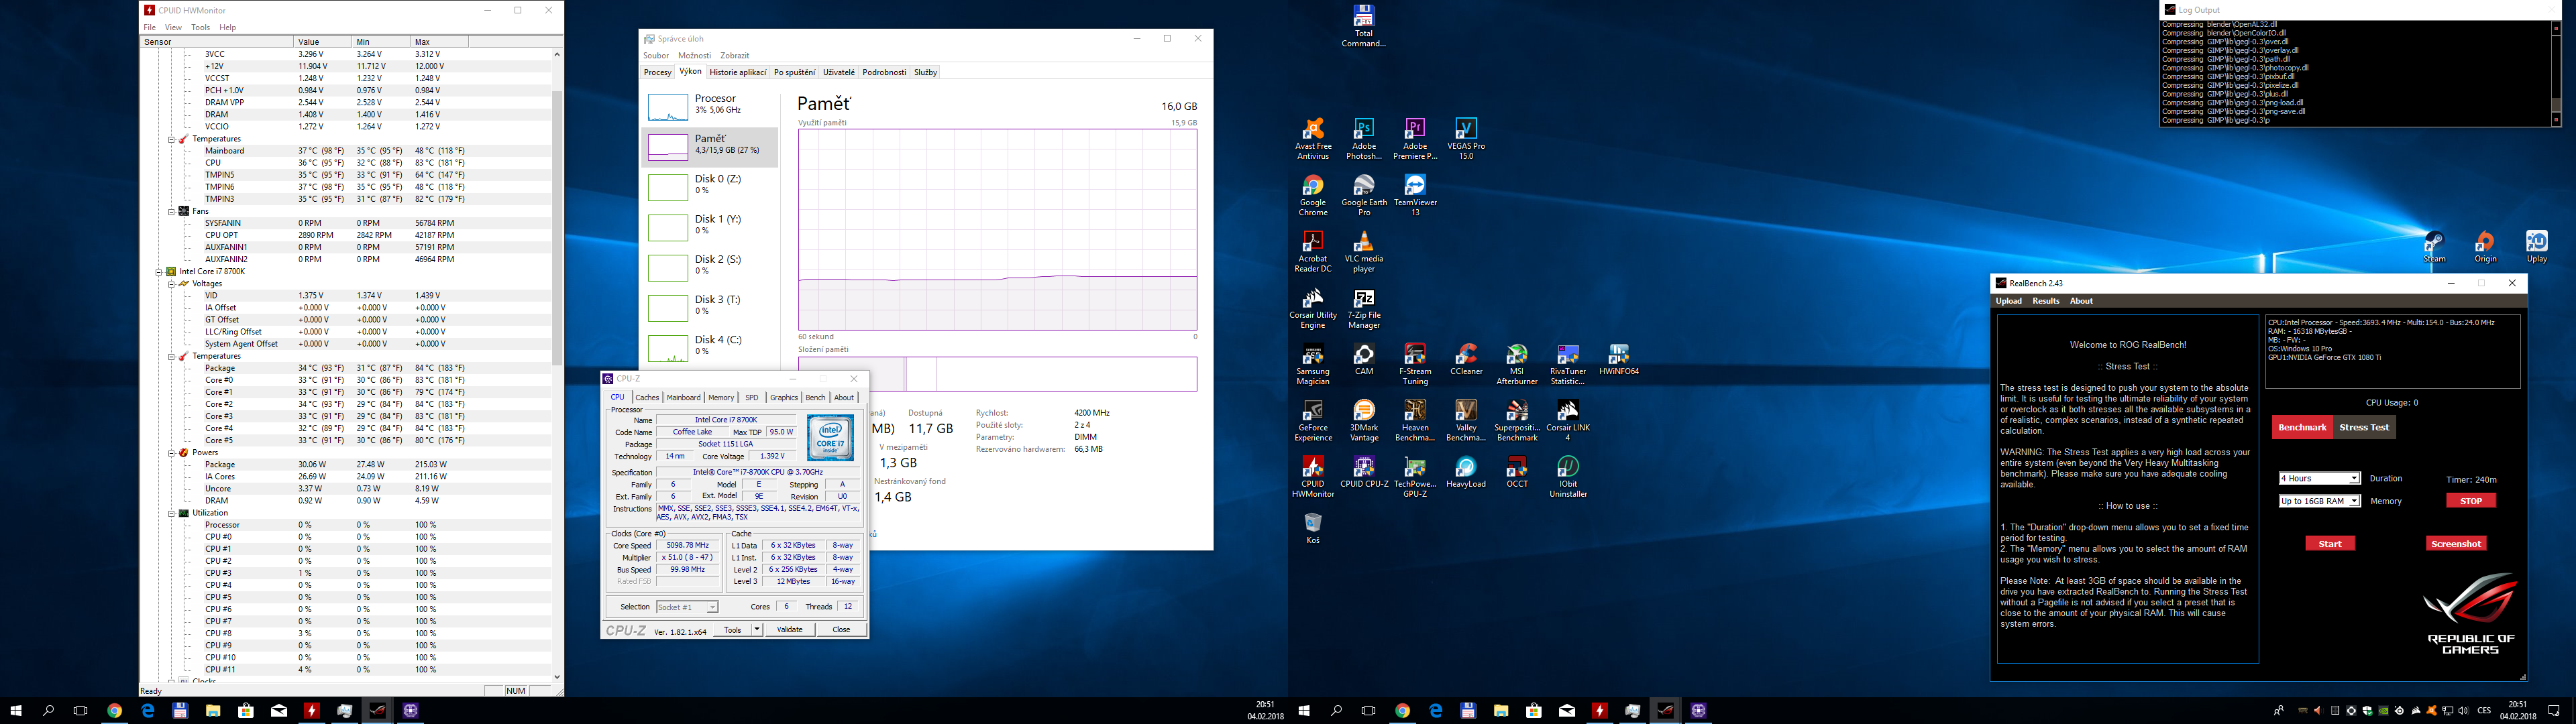This screenshot has height=724, width=2576.
Task: Select the Corsair LINK 4 shortcut
Action: click(x=1567, y=413)
